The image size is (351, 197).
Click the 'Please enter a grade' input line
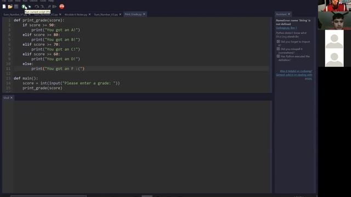click(71, 83)
